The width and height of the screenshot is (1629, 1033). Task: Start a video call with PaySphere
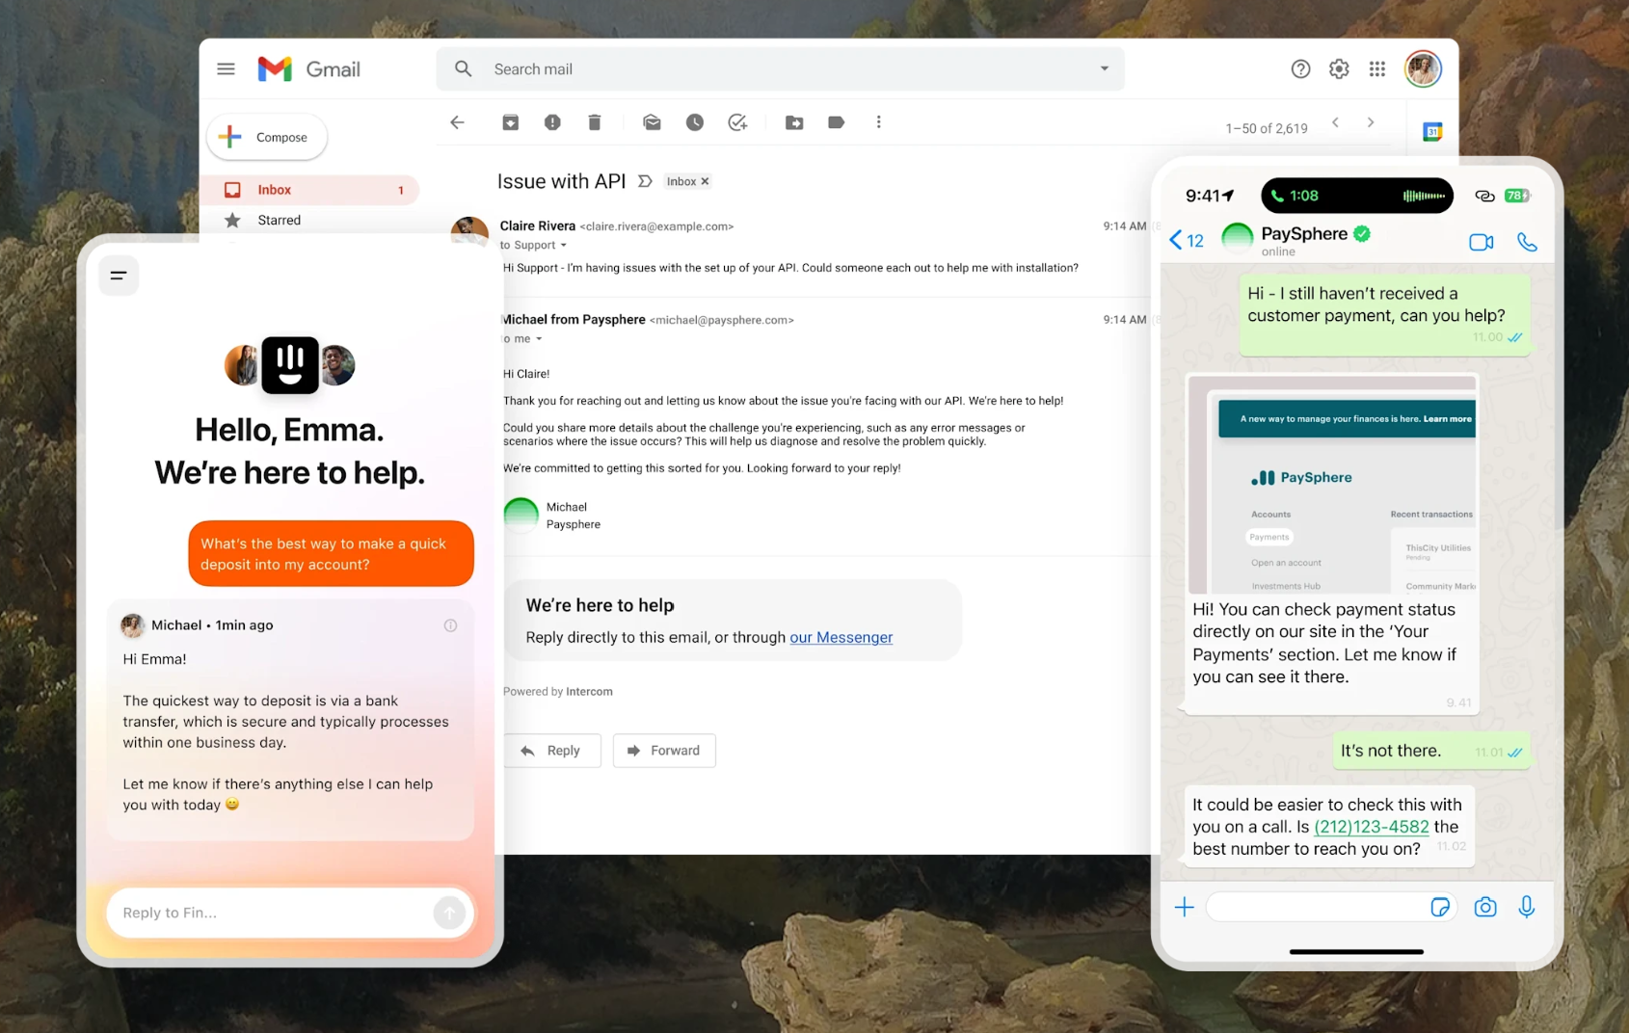pos(1481,242)
